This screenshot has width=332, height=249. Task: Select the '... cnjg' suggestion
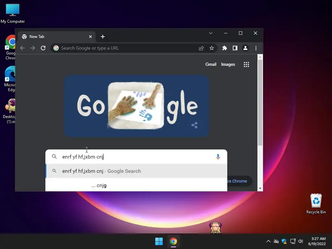(136, 185)
